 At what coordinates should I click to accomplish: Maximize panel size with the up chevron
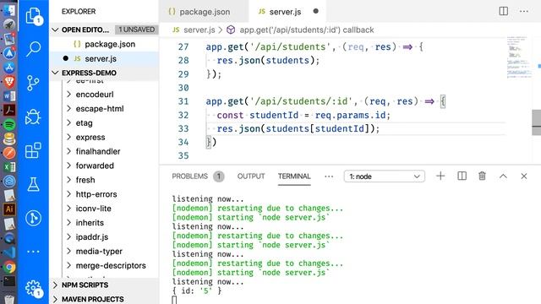[x=503, y=176]
